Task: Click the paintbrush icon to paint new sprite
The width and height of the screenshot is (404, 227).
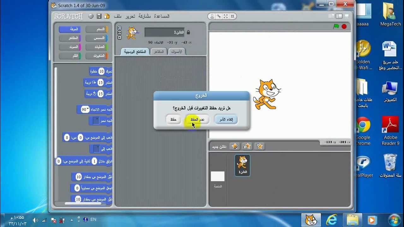Action: 235,146
